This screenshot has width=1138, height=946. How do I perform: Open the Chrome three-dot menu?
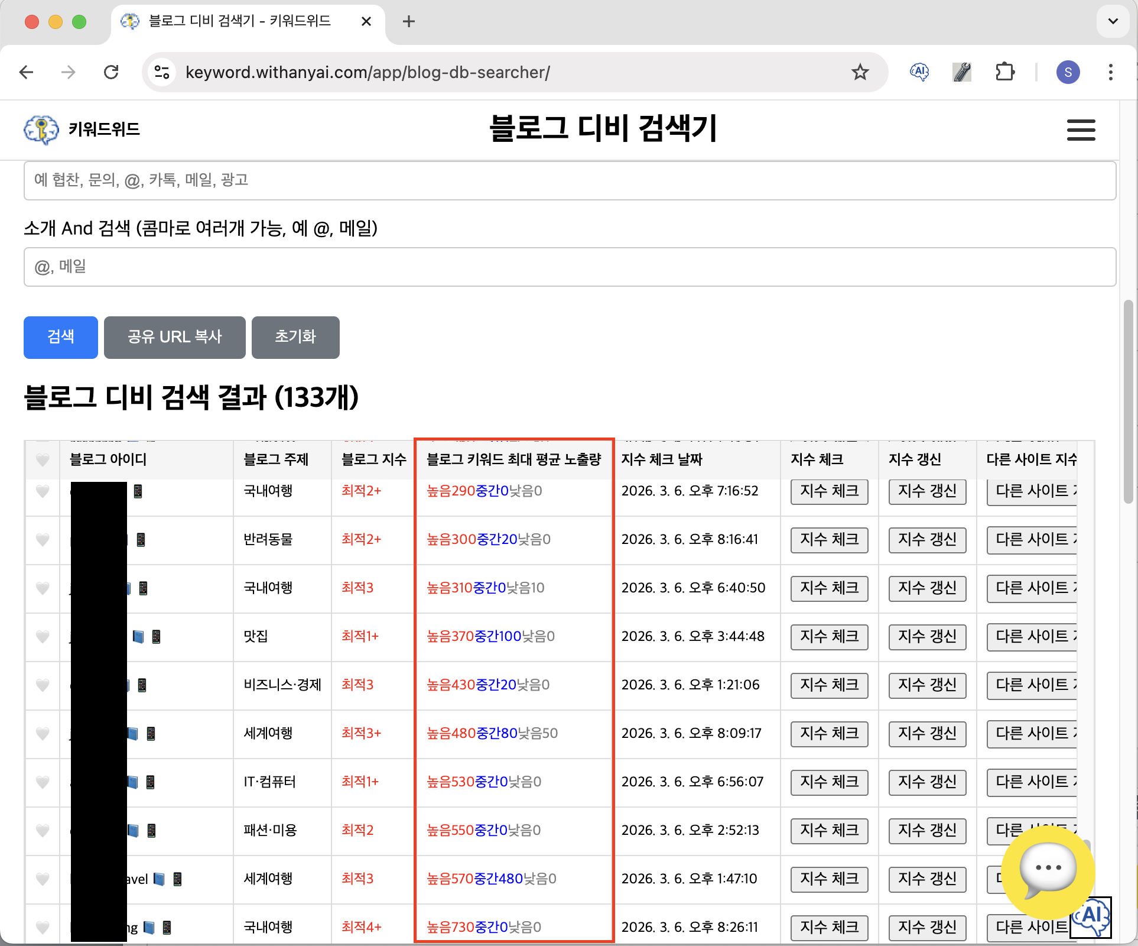(1110, 72)
